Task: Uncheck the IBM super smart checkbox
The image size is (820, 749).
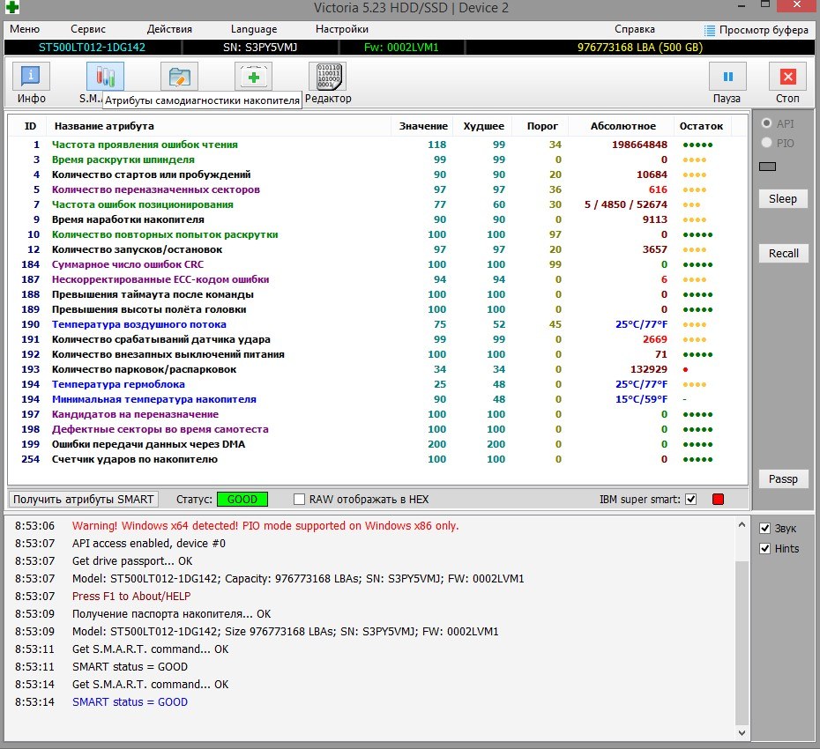Action: pos(691,500)
